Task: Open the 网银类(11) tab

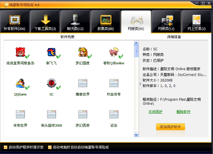Action: tap(166, 22)
